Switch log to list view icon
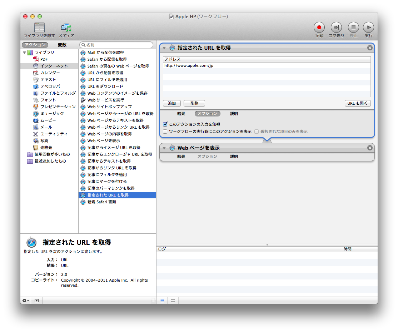398x332 pixels. pyautogui.click(x=162, y=301)
